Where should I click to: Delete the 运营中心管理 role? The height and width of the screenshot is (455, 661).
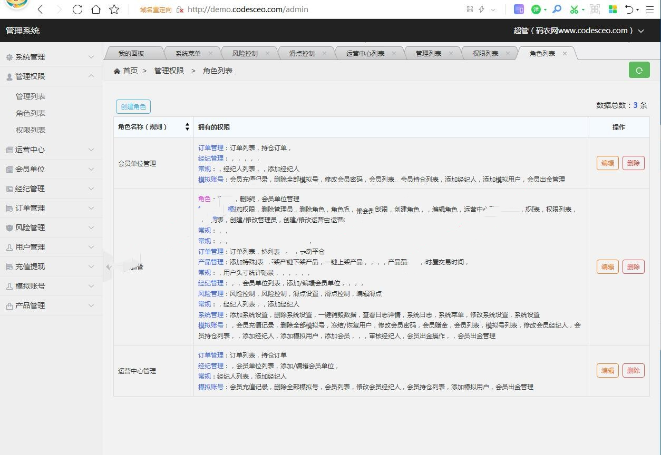[633, 371]
